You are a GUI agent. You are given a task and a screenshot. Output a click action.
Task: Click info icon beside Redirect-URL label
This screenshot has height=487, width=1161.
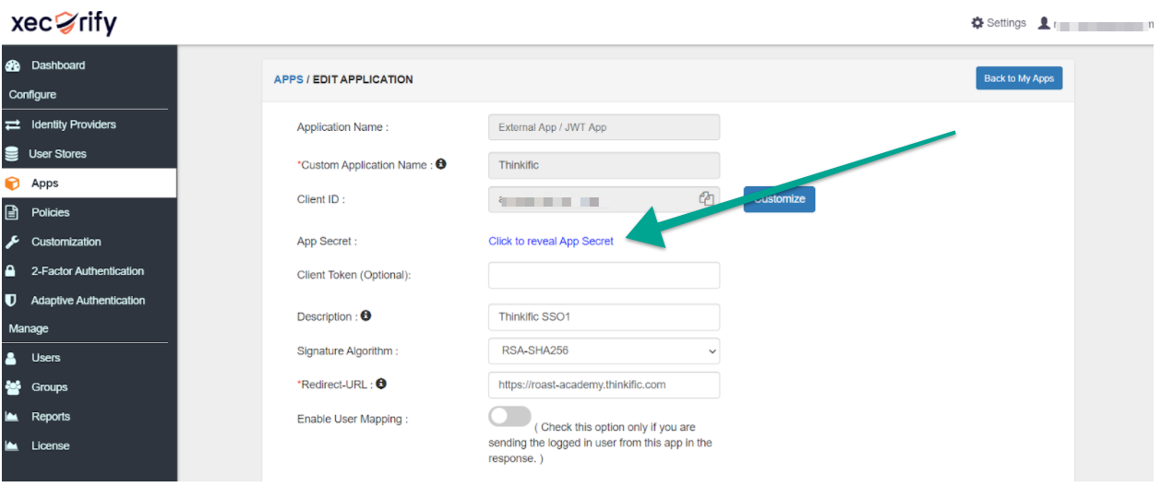[381, 383]
